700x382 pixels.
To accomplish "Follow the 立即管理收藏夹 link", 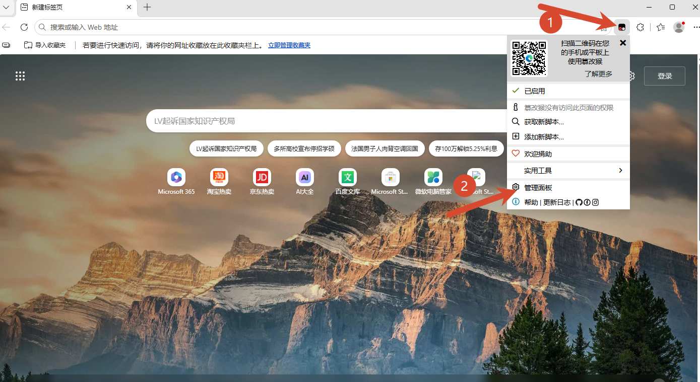I will tap(289, 45).
